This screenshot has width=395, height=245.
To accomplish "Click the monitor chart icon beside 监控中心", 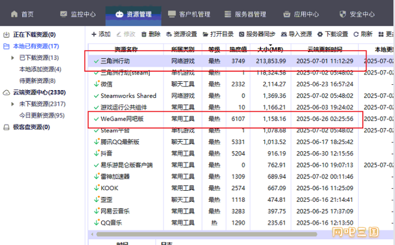I will pyautogui.click(x=63, y=14).
